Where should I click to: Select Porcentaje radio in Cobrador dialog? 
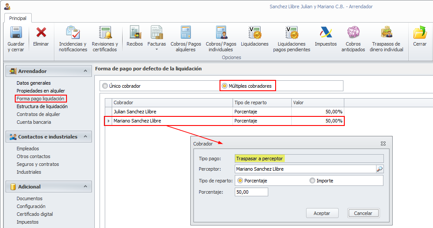click(240, 181)
